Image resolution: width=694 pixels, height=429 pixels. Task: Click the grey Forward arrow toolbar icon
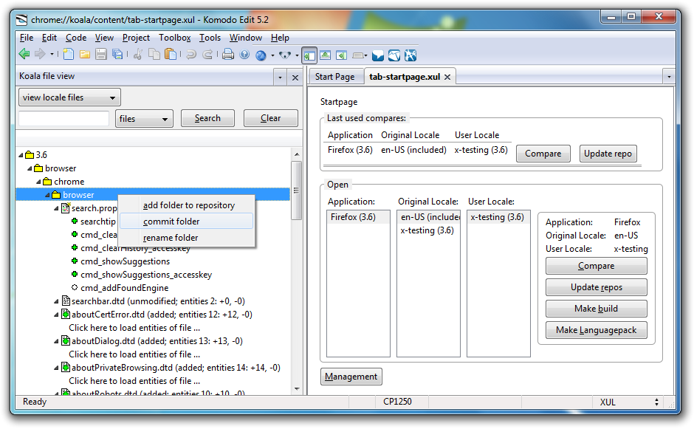(40, 55)
